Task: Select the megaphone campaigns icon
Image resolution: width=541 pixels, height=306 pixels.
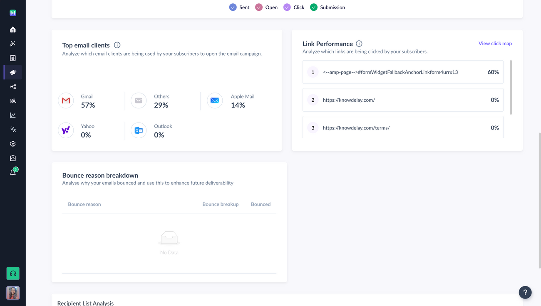Action: pos(12,72)
